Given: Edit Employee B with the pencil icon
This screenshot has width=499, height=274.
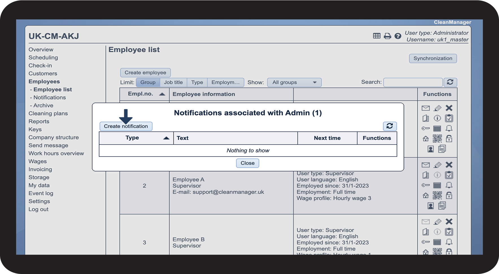Looking at the screenshot, I should [x=437, y=222].
